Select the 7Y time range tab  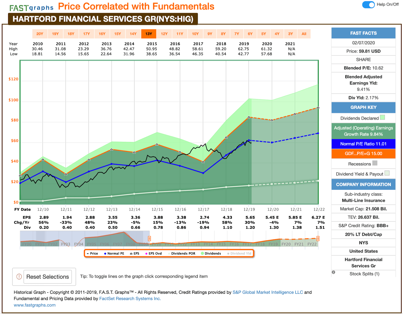237,34
